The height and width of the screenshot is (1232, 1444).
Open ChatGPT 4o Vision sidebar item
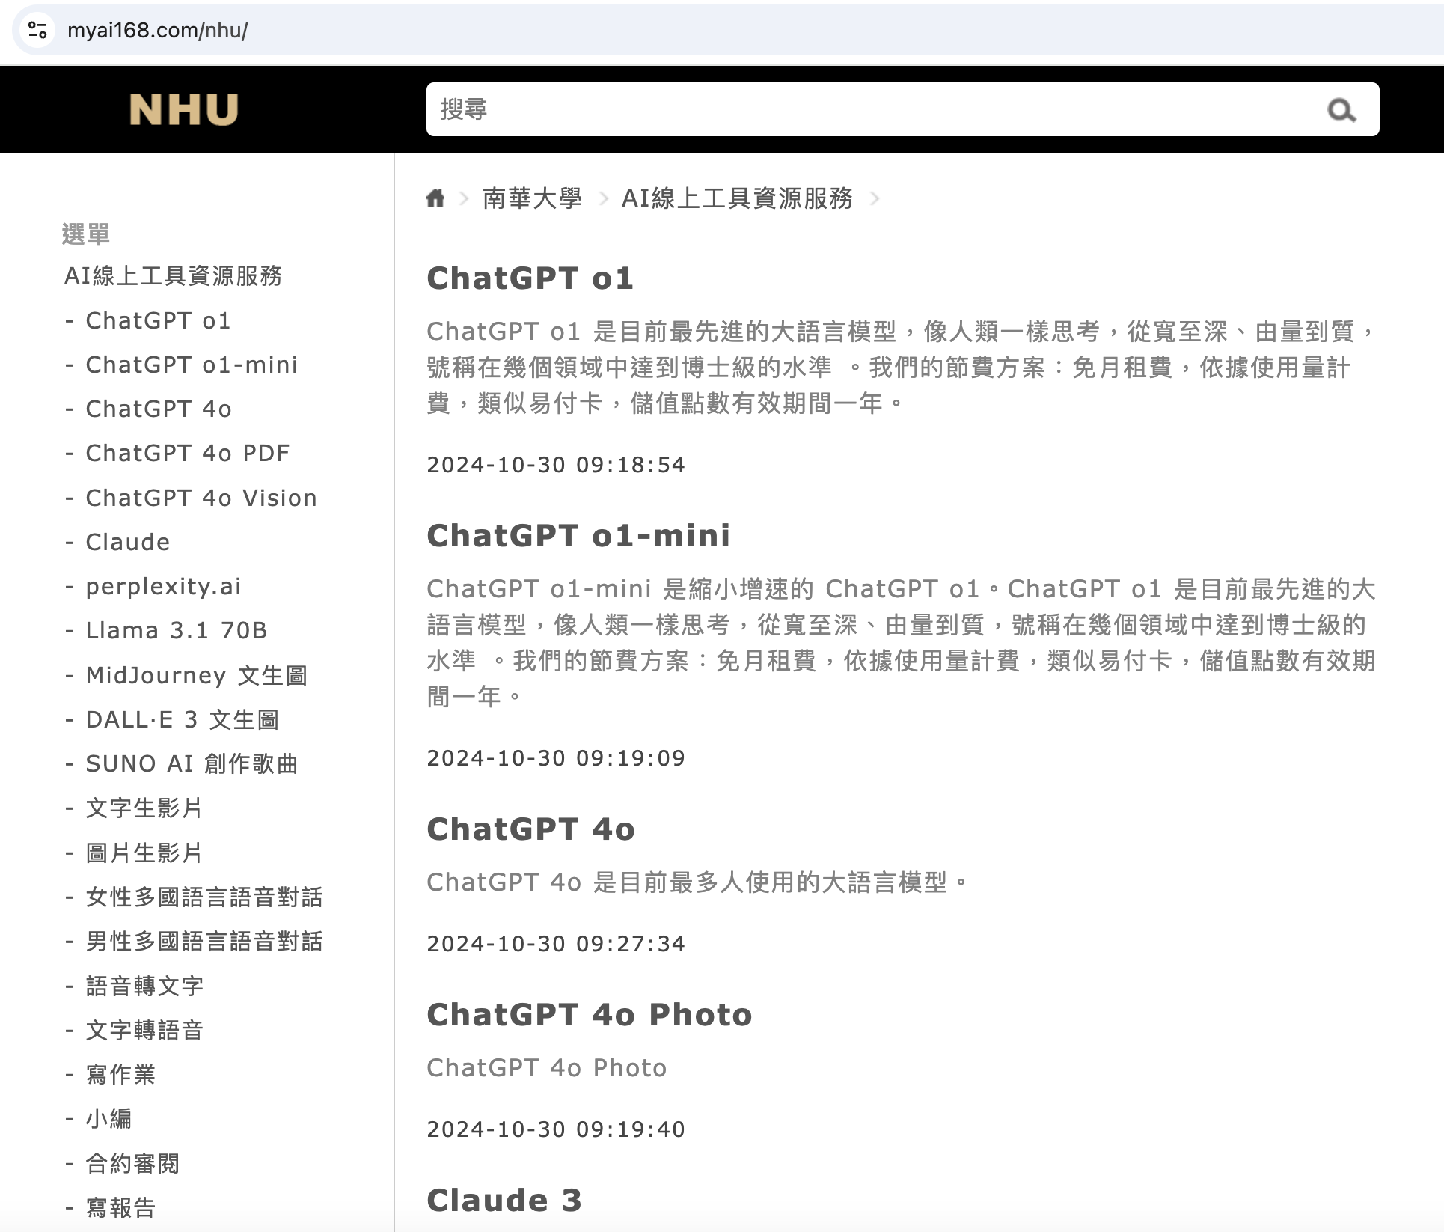point(201,498)
